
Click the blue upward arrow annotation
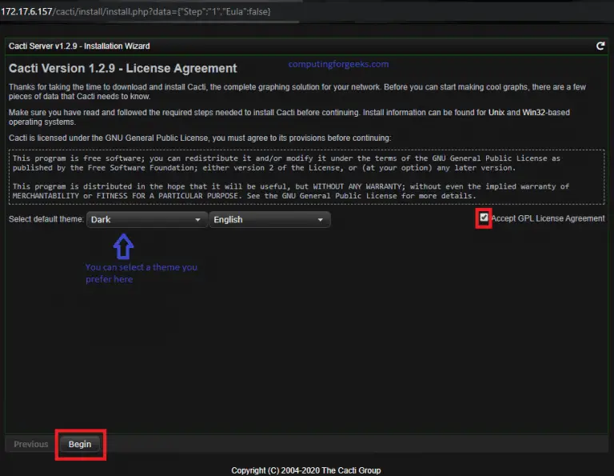pyautogui.click(x=122, y=245)
